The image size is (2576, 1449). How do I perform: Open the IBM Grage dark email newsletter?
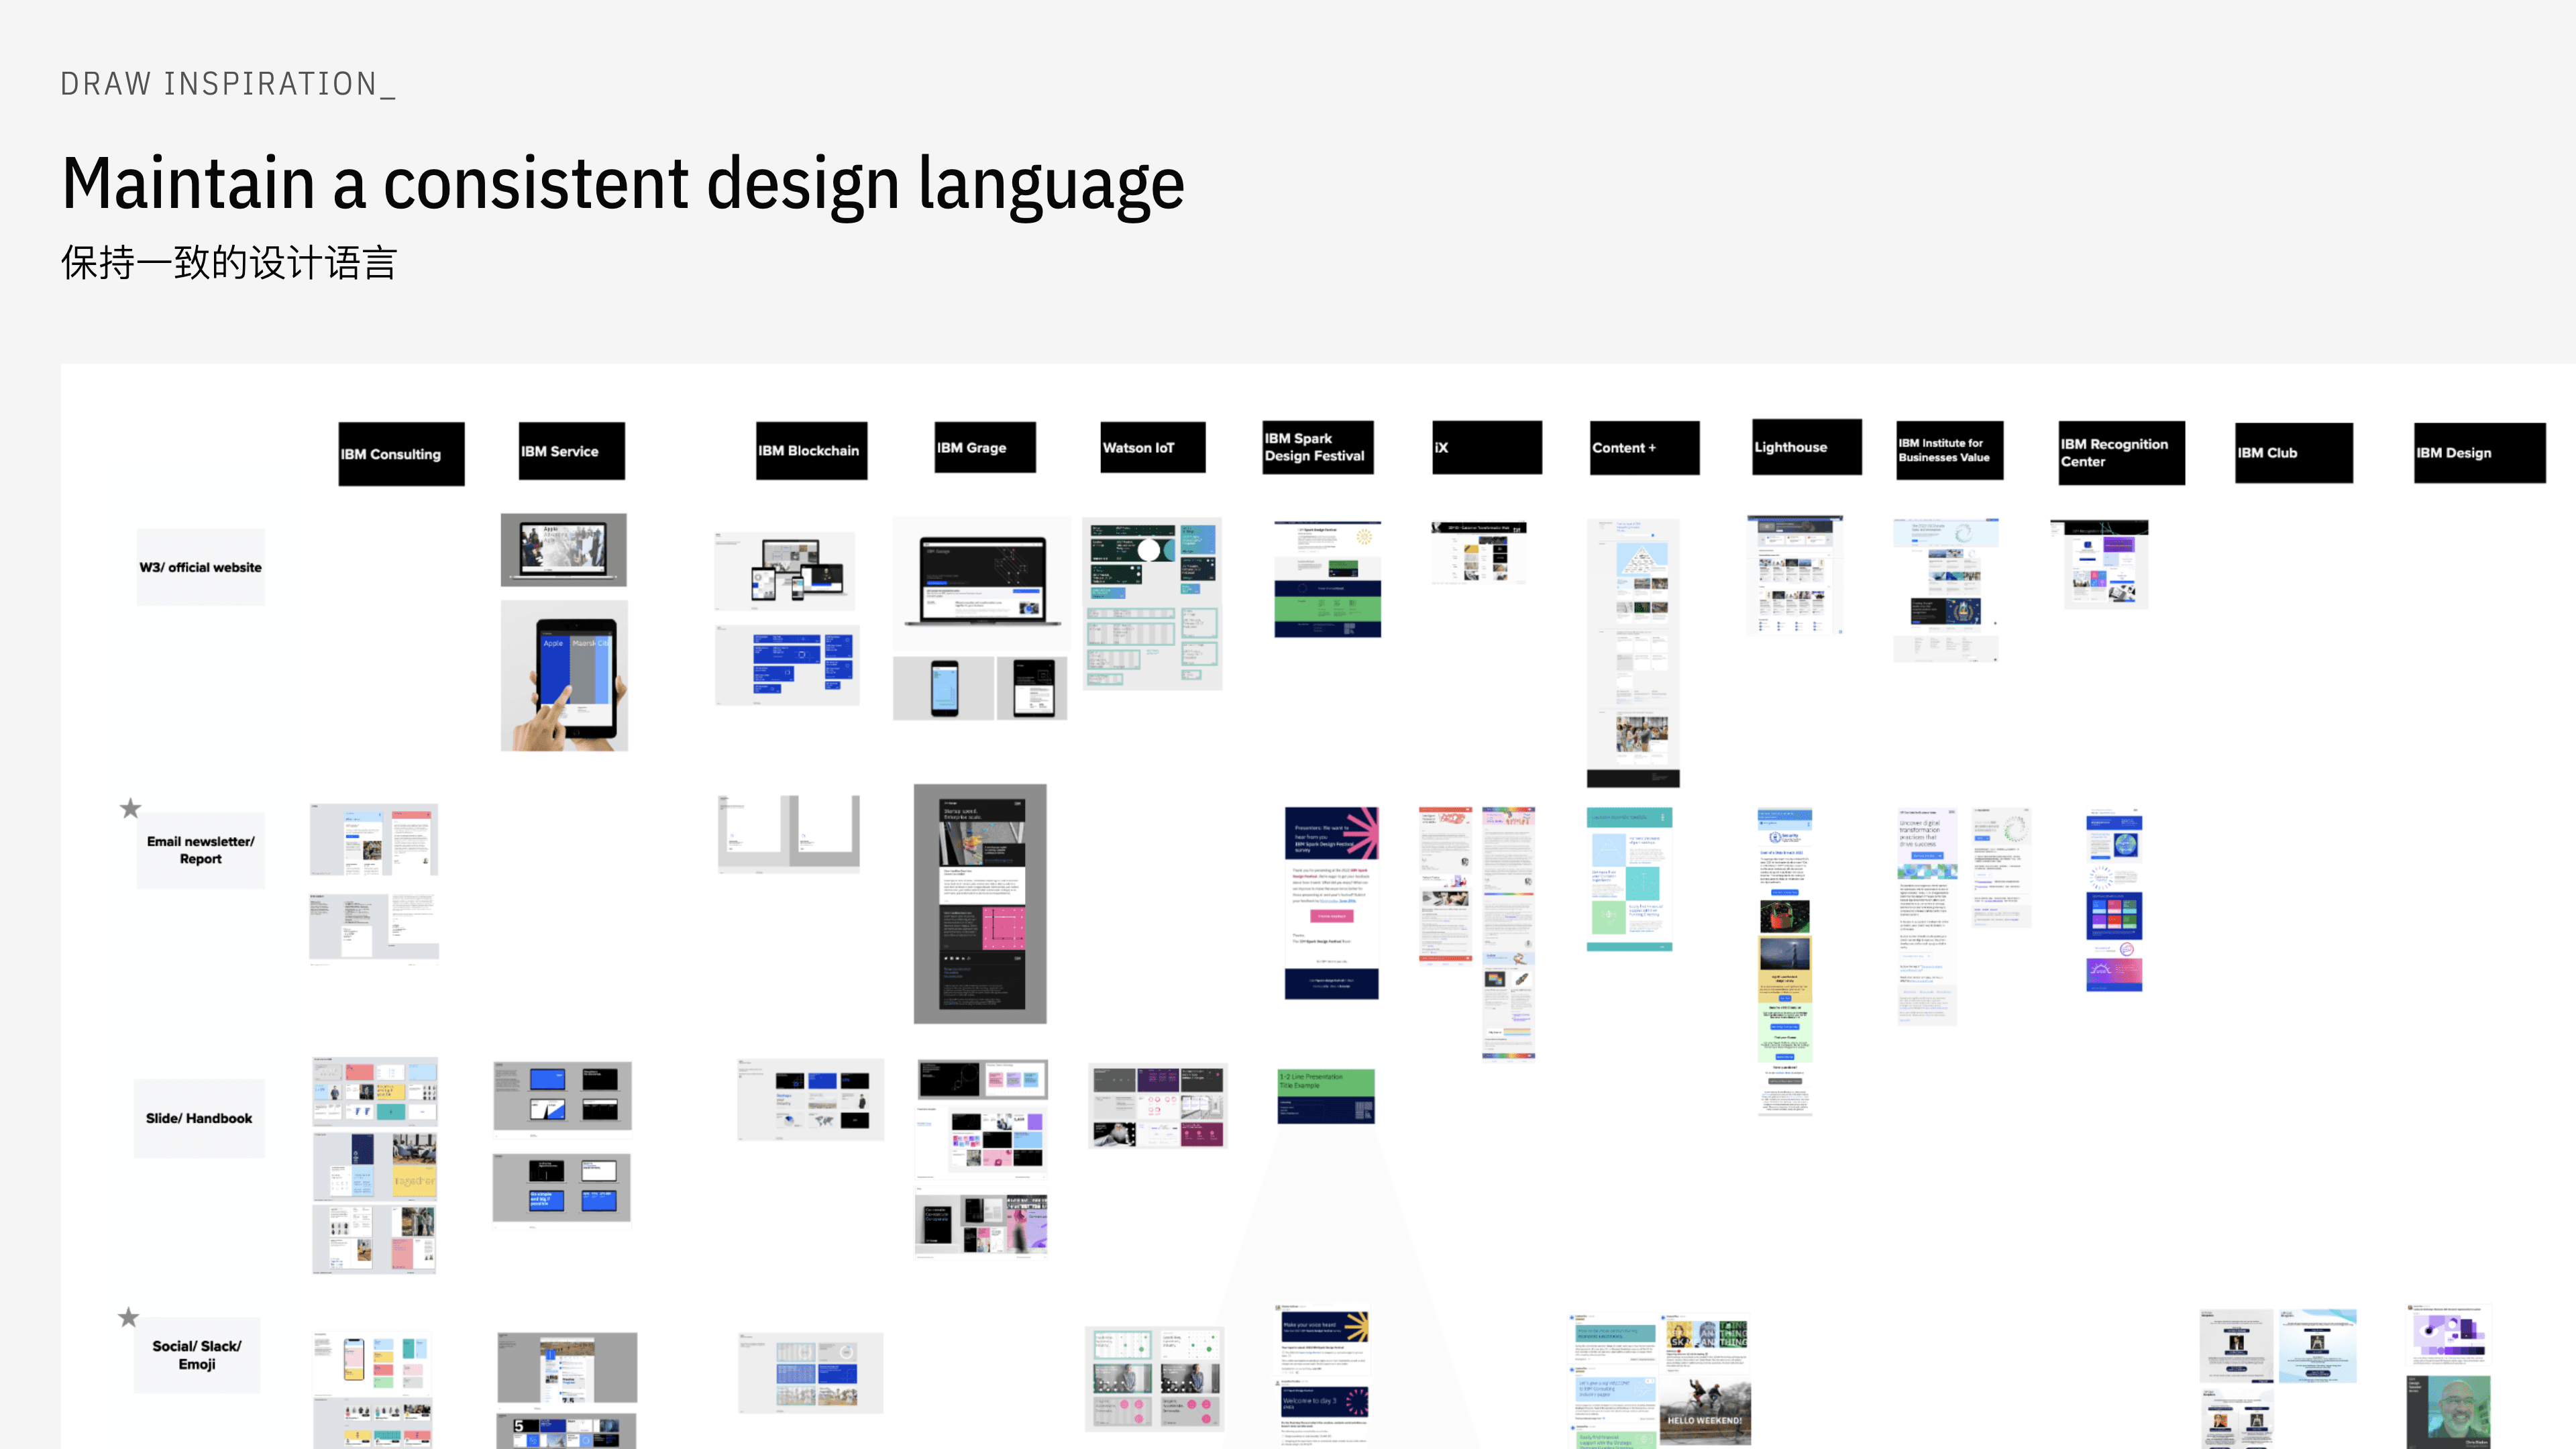click(x=980, y=904)
